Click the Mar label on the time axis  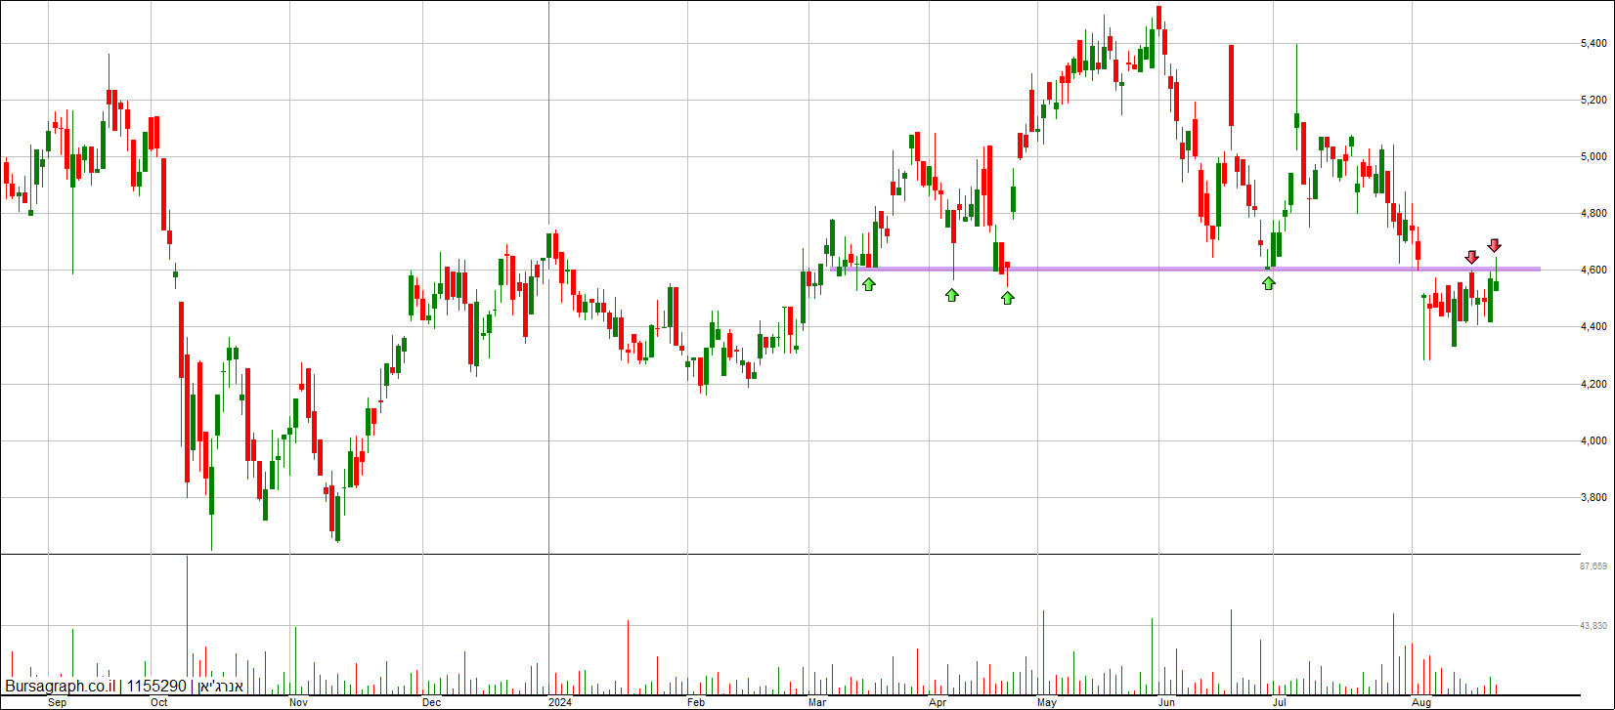817,702
